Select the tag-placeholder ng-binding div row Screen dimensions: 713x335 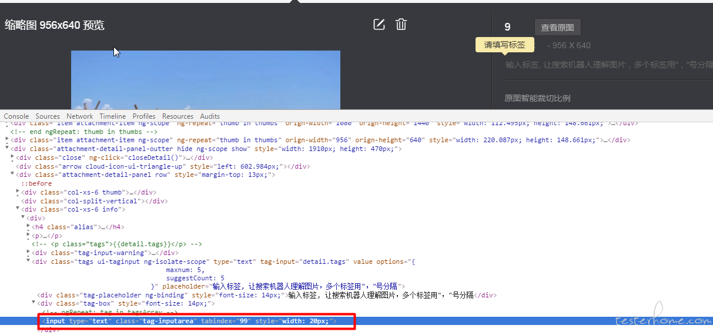[266, 295]
